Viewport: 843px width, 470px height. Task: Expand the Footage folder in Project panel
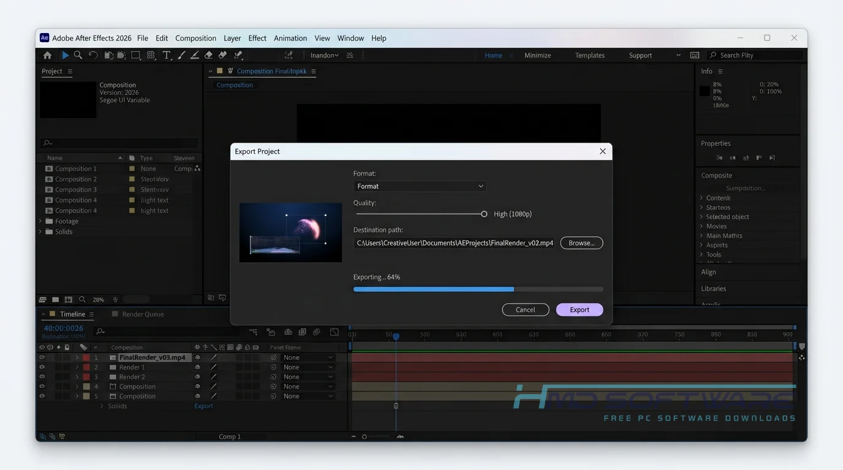tap(41, 221)
